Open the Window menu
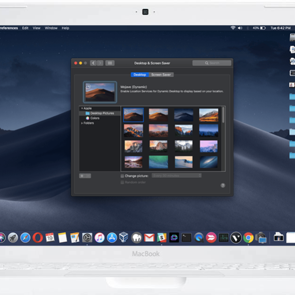Screen dimensions: 295x295 tap(51, 28)
